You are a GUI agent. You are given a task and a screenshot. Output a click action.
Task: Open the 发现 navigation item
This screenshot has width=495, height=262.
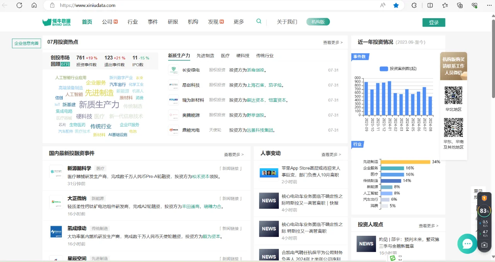[216, 22]
